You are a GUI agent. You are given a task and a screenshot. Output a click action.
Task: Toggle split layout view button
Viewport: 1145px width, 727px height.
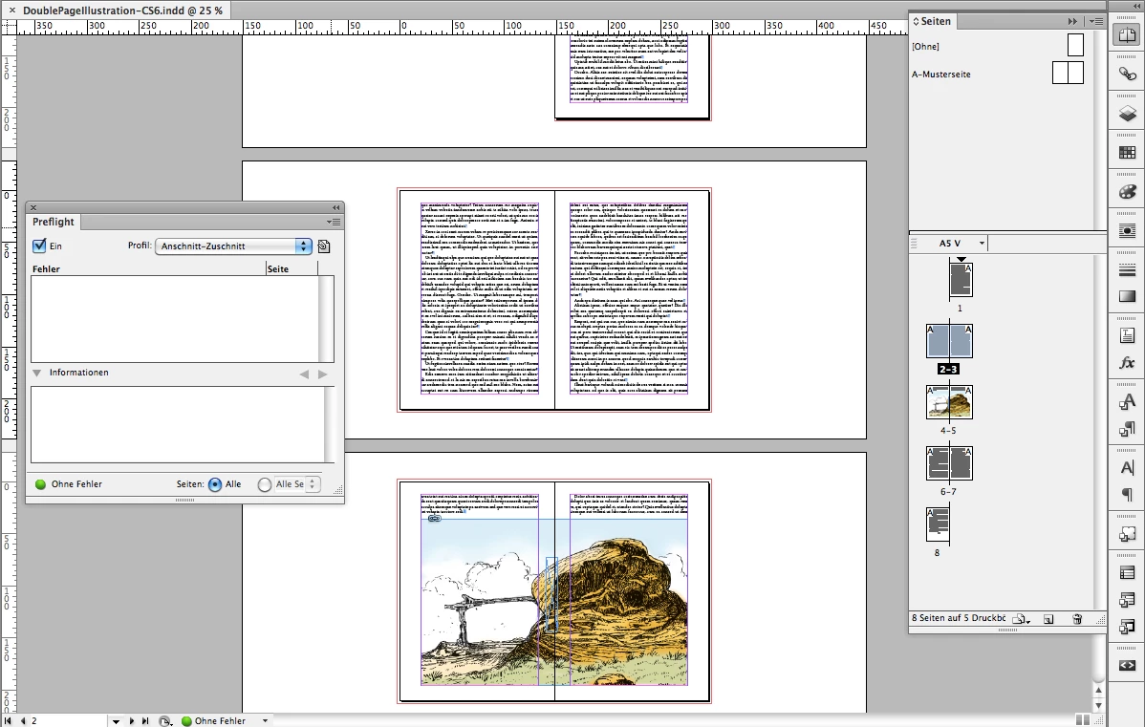click(1083, 719)
